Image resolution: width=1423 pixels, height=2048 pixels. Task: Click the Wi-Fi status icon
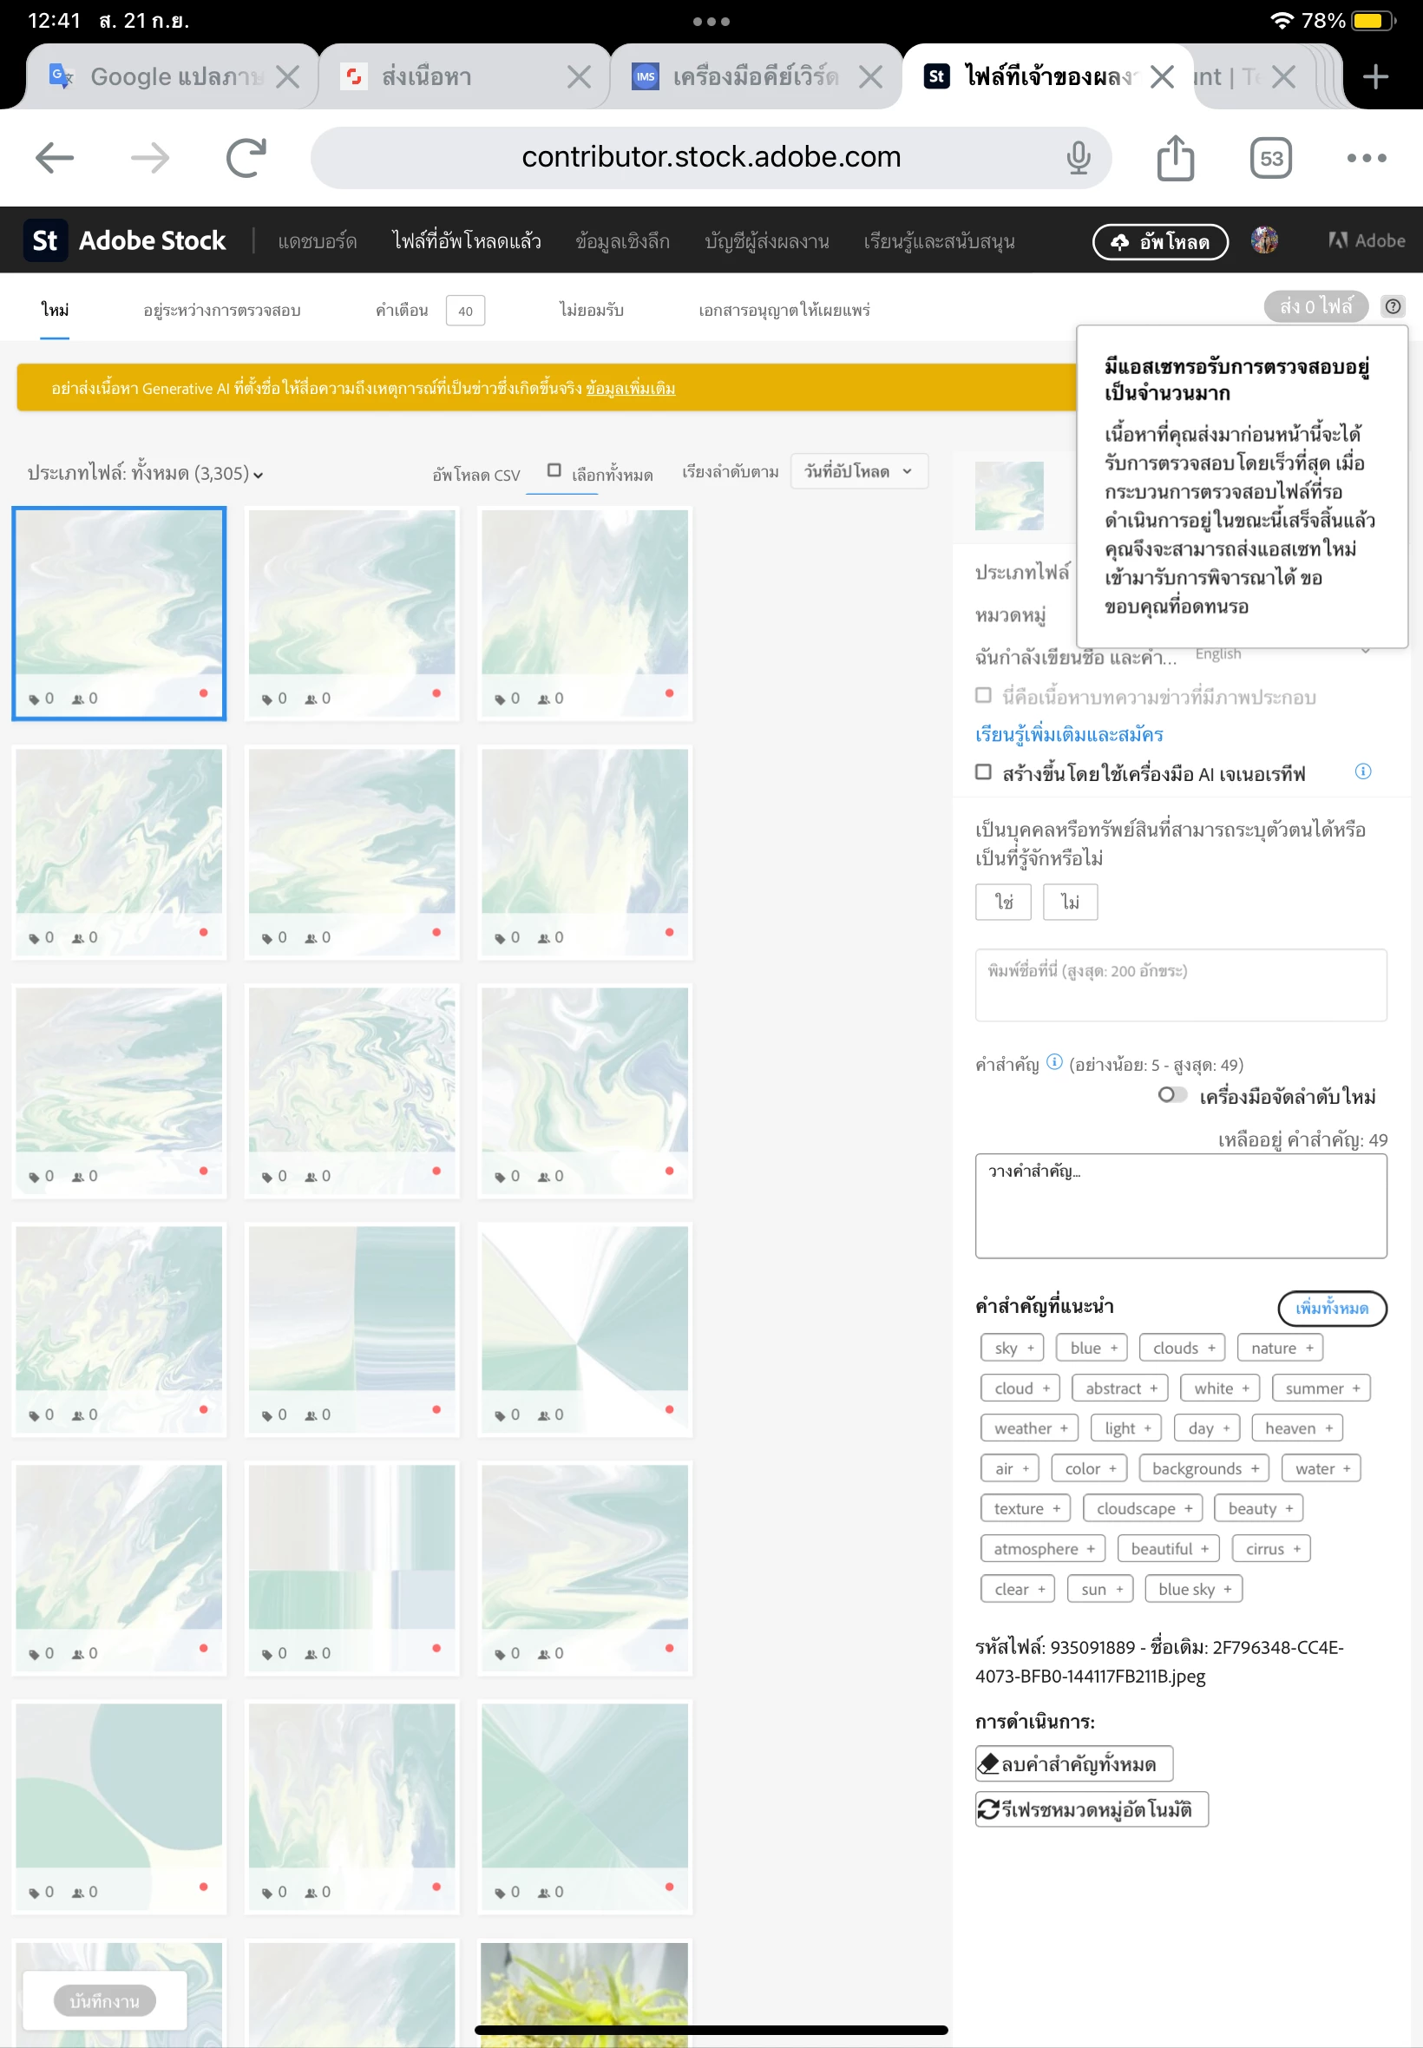click(x=1281, y=21)
